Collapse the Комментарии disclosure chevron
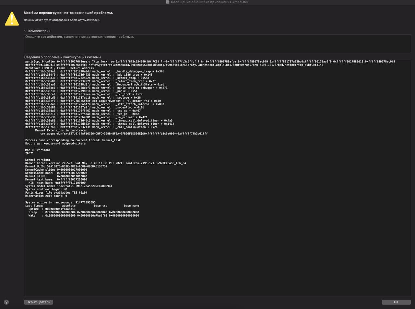This screenshot has height=309, width=415. pyautogui.click(x=25, y=31)
